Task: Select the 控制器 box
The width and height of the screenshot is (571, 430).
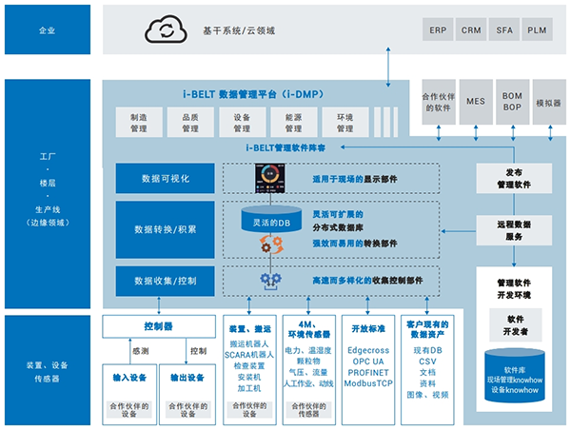Action: click(x=157, y=326)
